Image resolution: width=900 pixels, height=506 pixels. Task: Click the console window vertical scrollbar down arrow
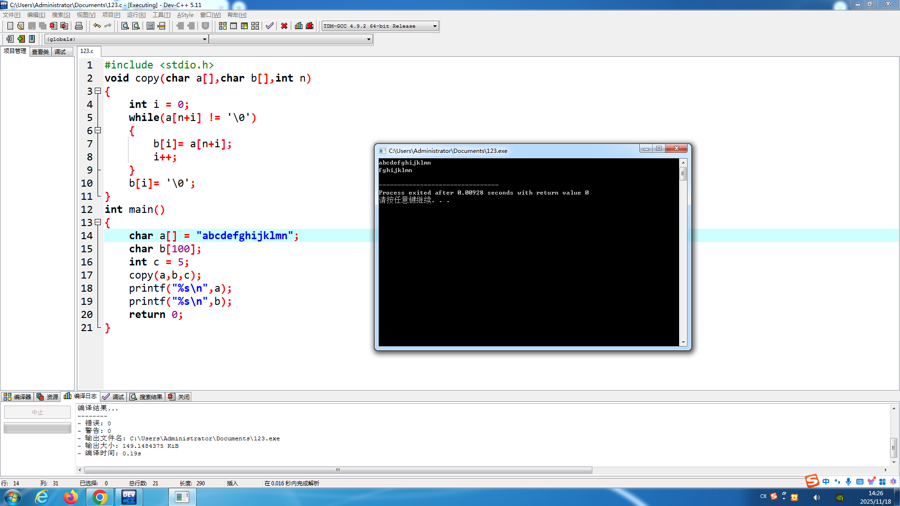pyautogui.click(x=683, y=343)
